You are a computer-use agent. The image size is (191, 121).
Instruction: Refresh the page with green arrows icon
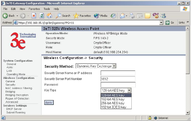pyautogui.click(x=42, y=16)
